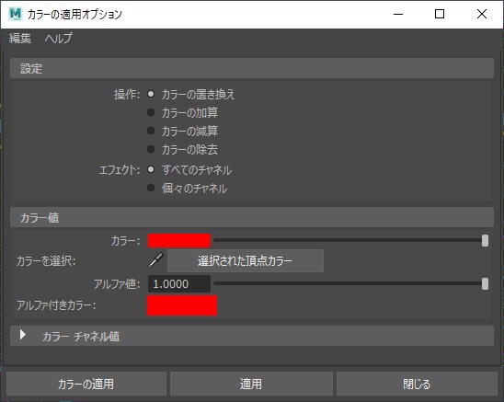Click the アルファ値 slider handle

coord(485,283)
